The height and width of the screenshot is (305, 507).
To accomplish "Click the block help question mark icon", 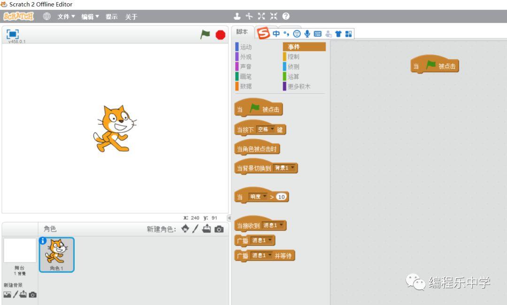I will click(286, 16).
